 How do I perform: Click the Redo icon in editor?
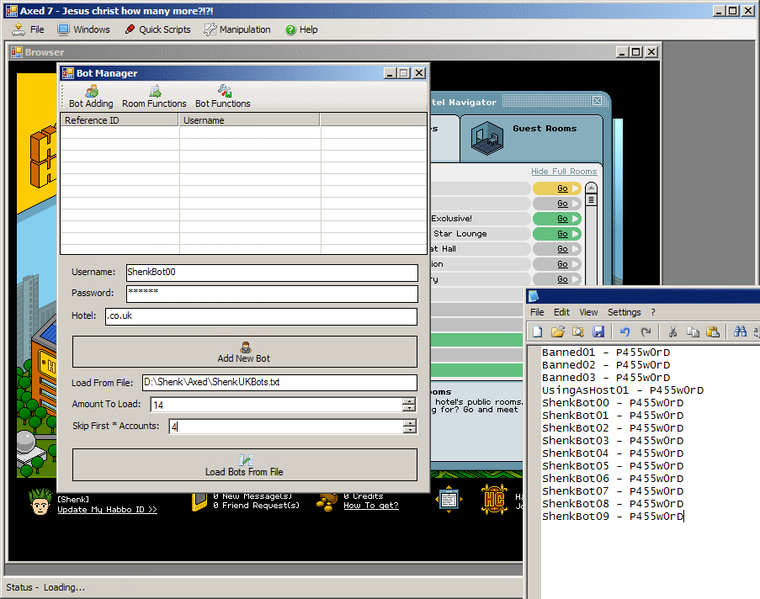coord(646,332)
